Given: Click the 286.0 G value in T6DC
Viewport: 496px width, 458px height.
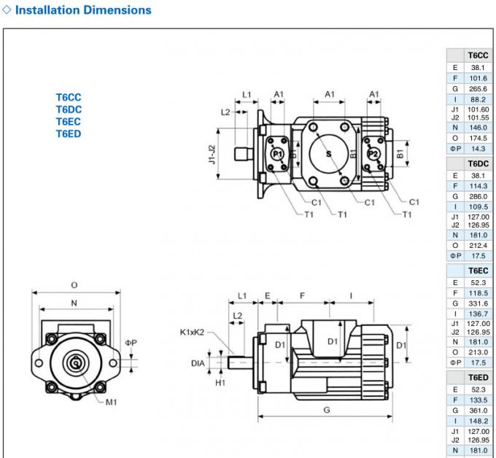Looking at the screenshot, I should click(x=478, y=196).
